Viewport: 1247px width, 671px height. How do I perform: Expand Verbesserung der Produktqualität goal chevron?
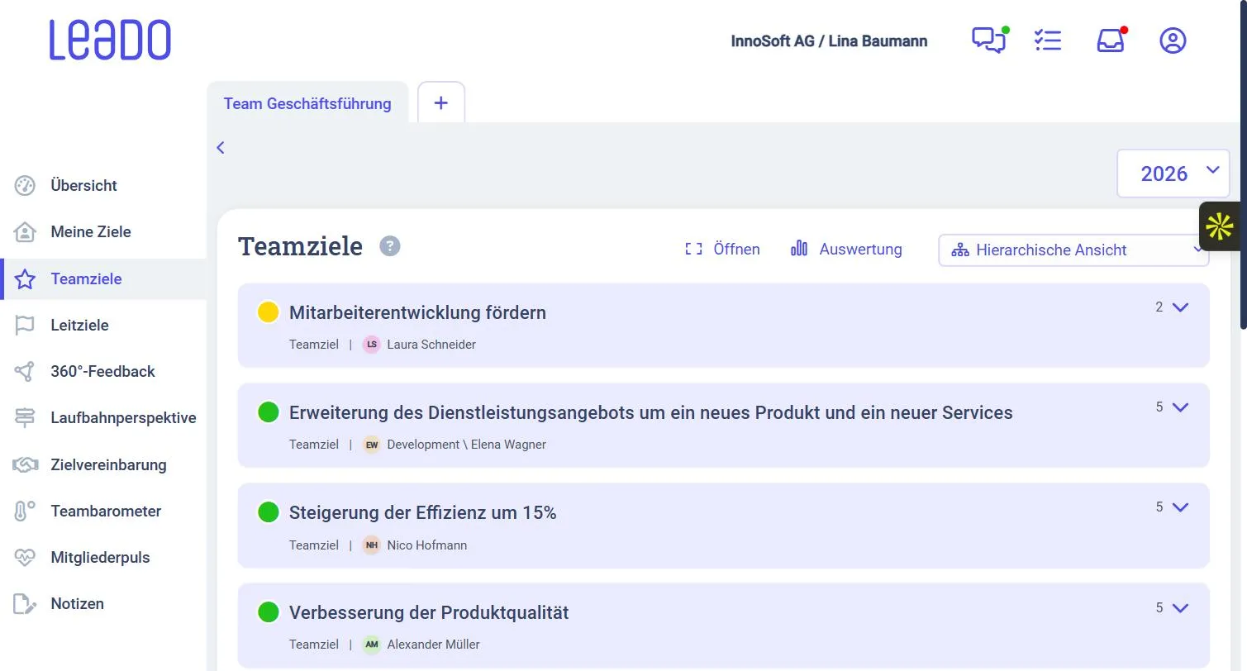pos(1180,608)
